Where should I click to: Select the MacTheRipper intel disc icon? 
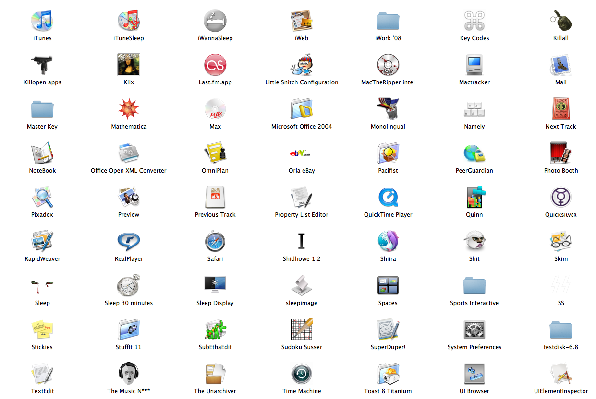pos(388,64)
